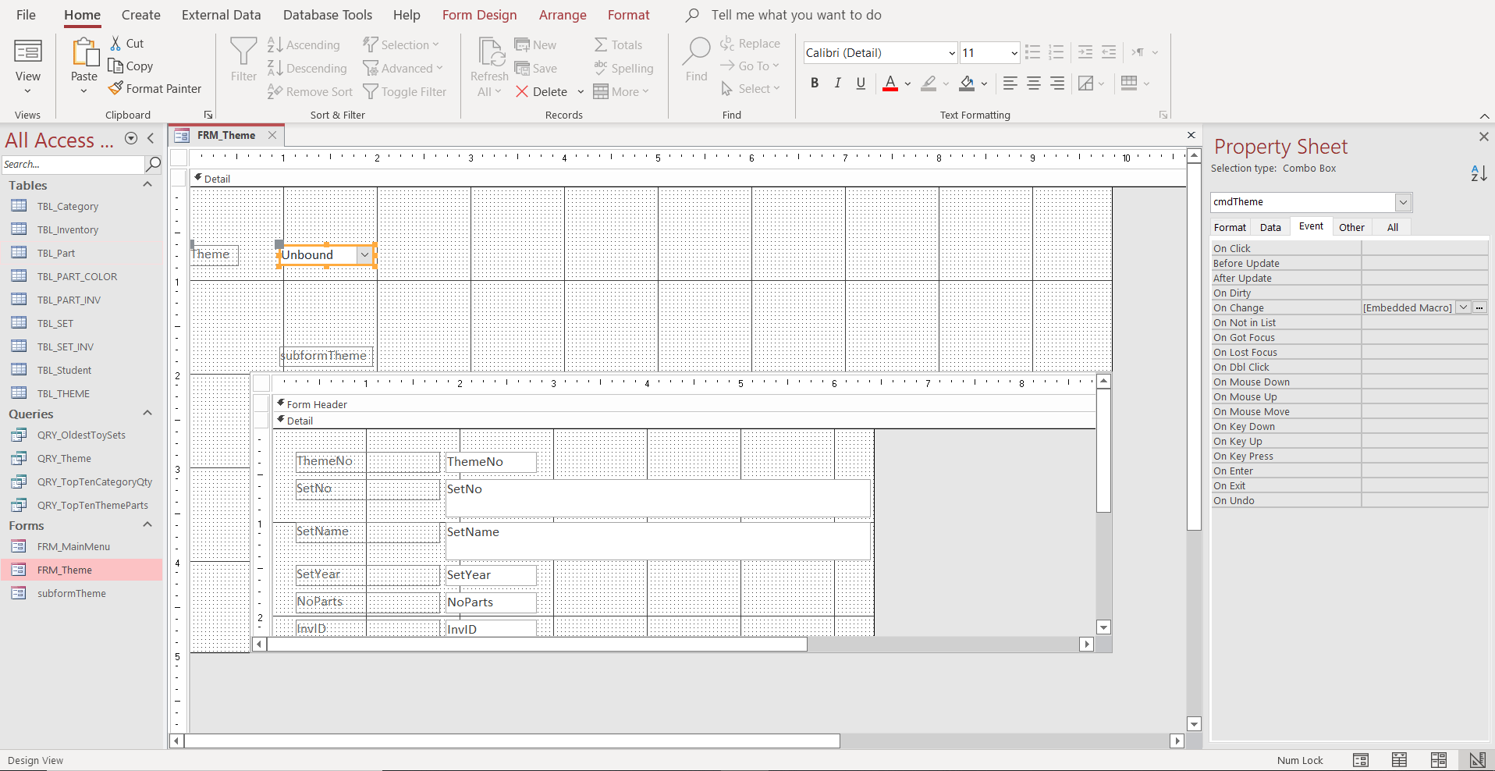Image resolution: width=1495 pixels, height=771 pixels.
Task: Click the Layout View status bar icon
Action: point(1438,760)
